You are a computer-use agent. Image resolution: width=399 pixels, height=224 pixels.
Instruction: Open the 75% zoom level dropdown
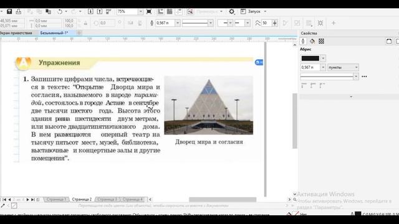(141, 12)
